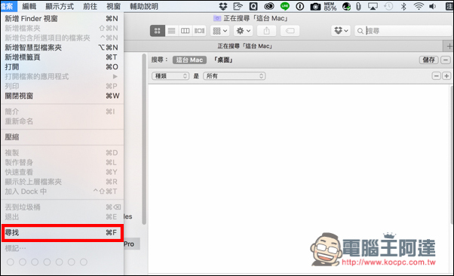Screen dimensions: 454x276
Task: Switch Finder to column view
Action: coord(185,31)
